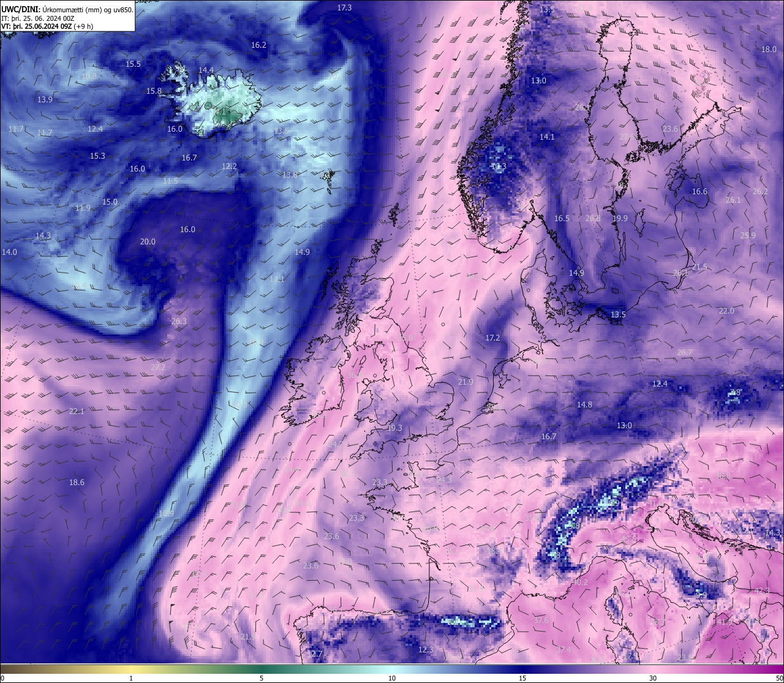Click the 20.0 value in the dark Atlantic low

pyautogui.click(x=148, y=241)
